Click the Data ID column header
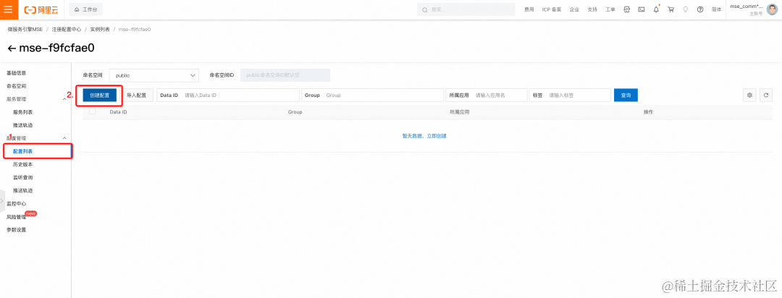This screenshot has height=298, width=782. pyautogui.click(x=118, y=112)
